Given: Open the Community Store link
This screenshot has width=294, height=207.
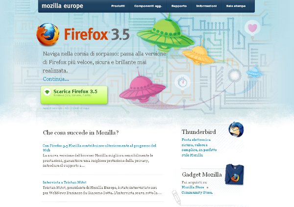Looking at the screenshot, I should click(x=197, y=193).
